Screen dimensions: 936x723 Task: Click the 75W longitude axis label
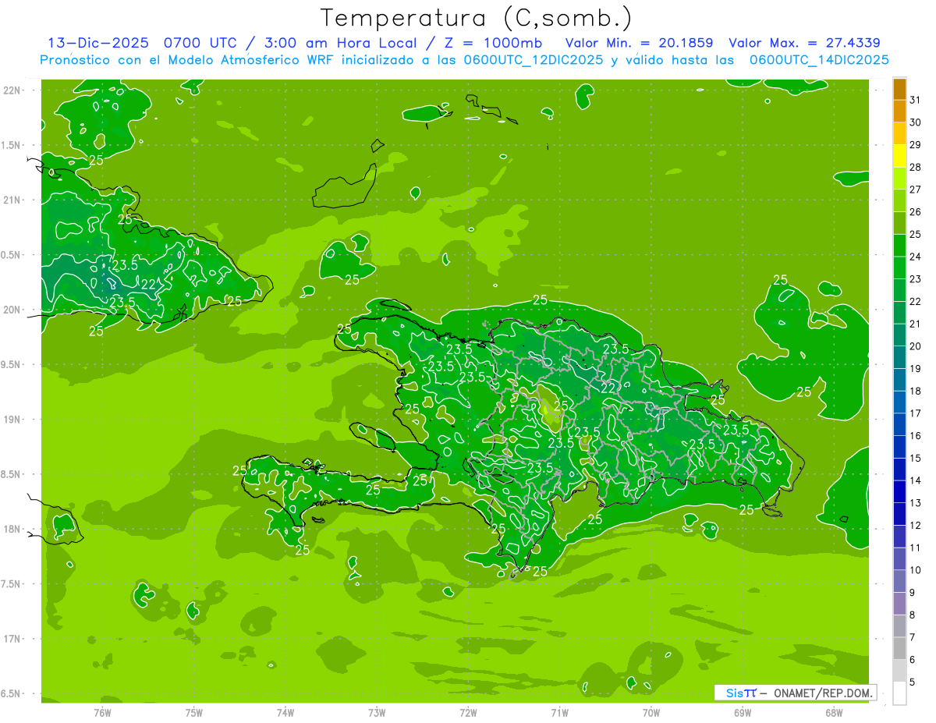click(x=194, y=713)
